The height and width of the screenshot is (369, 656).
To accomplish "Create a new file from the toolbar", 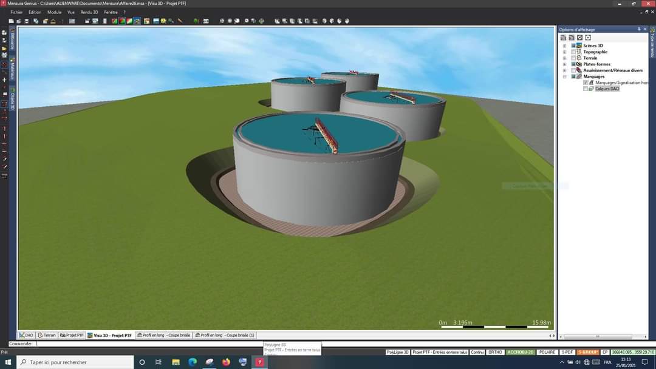I will [12, 21].
